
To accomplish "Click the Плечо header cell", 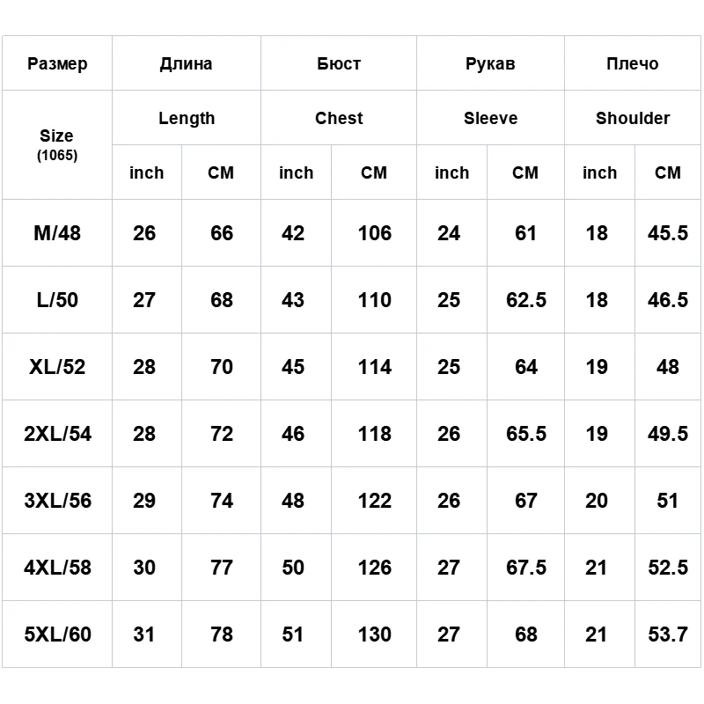I will tap(633, 63).
